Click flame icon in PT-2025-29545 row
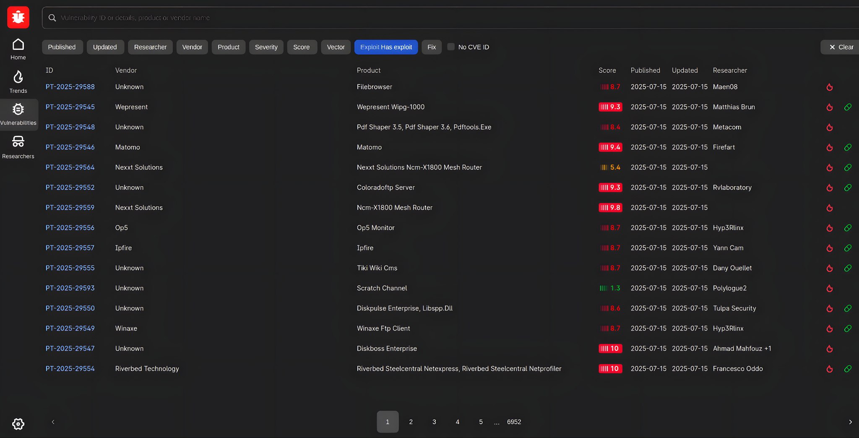 coord(829,107)
